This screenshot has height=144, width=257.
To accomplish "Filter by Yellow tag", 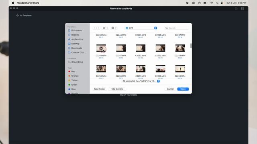I will (73, 80).
